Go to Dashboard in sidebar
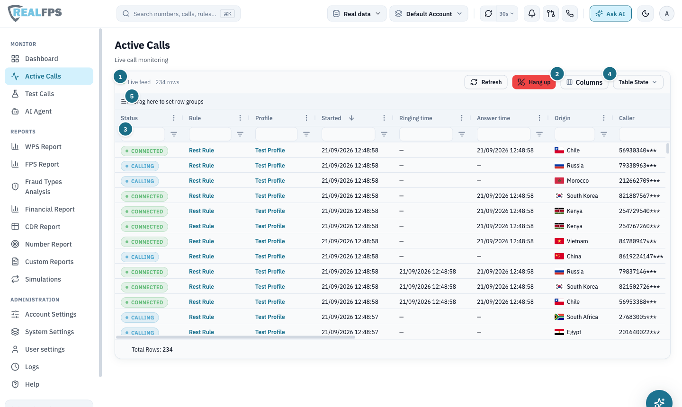Screen dimensions: 682x407 [49, 59]
